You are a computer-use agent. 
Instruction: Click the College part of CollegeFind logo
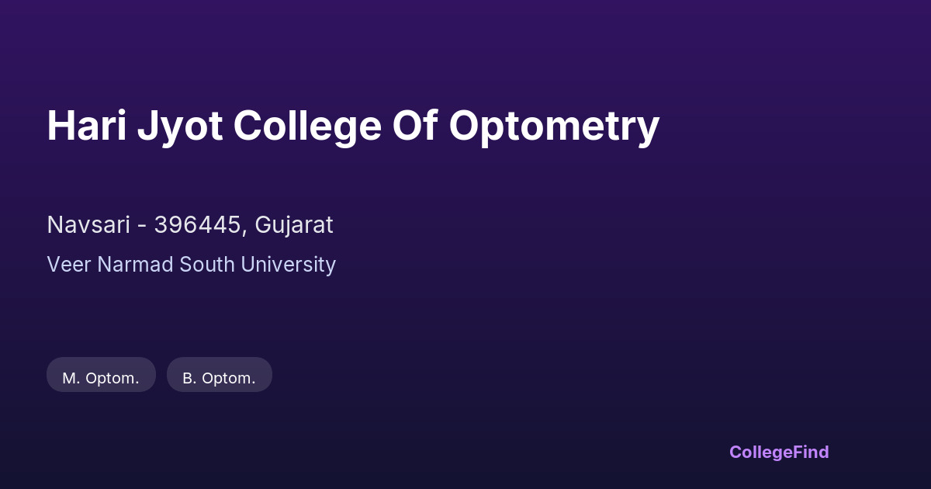click(x=761, y=452)
